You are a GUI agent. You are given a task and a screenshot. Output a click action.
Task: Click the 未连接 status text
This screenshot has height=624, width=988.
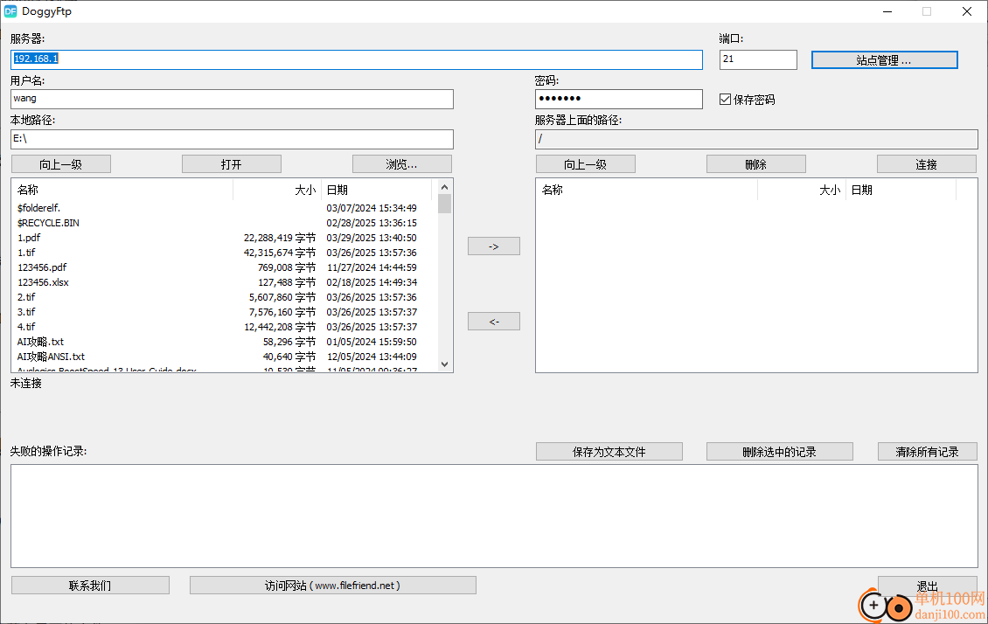coord(26,383)
